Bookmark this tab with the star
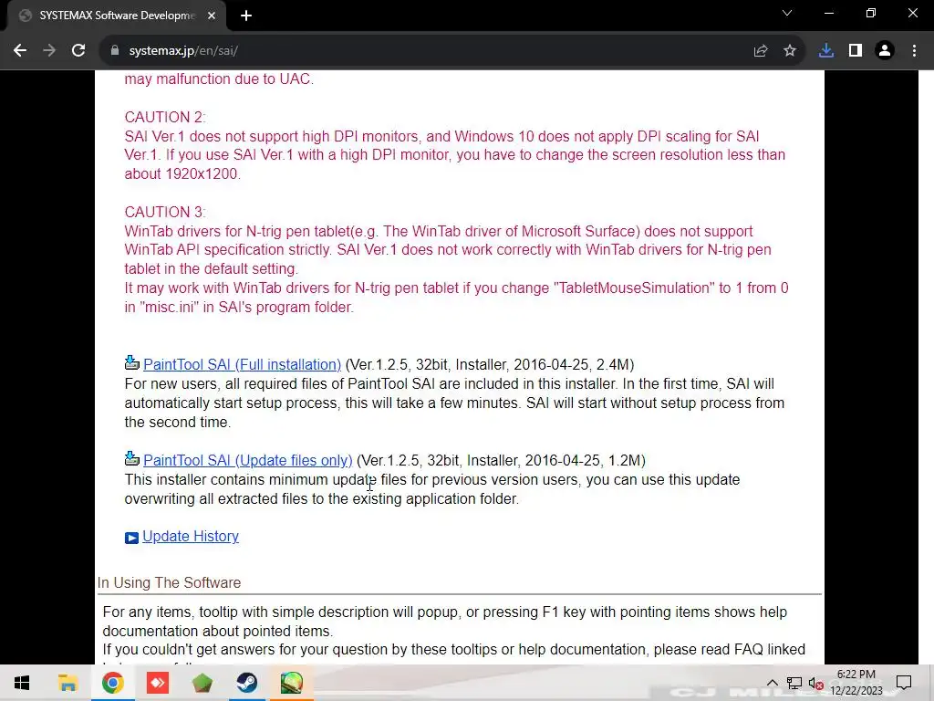 790,51
